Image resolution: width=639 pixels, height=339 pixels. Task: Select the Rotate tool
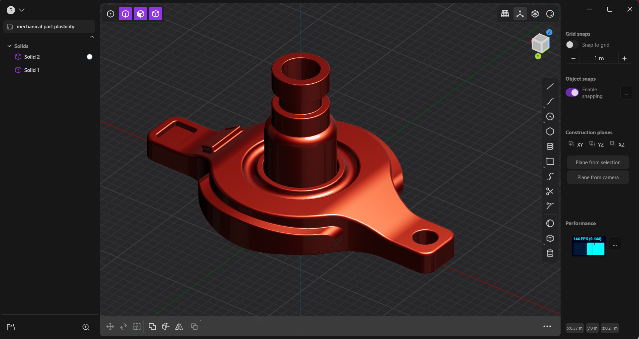tap(123, 327)
